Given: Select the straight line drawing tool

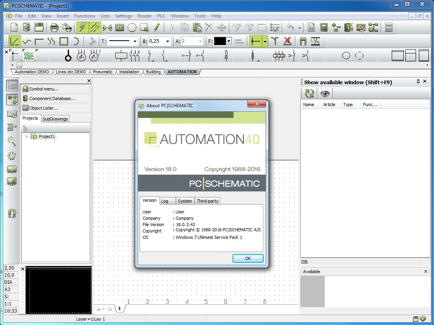Looking at the screenshot, I should tap(14, 41).
